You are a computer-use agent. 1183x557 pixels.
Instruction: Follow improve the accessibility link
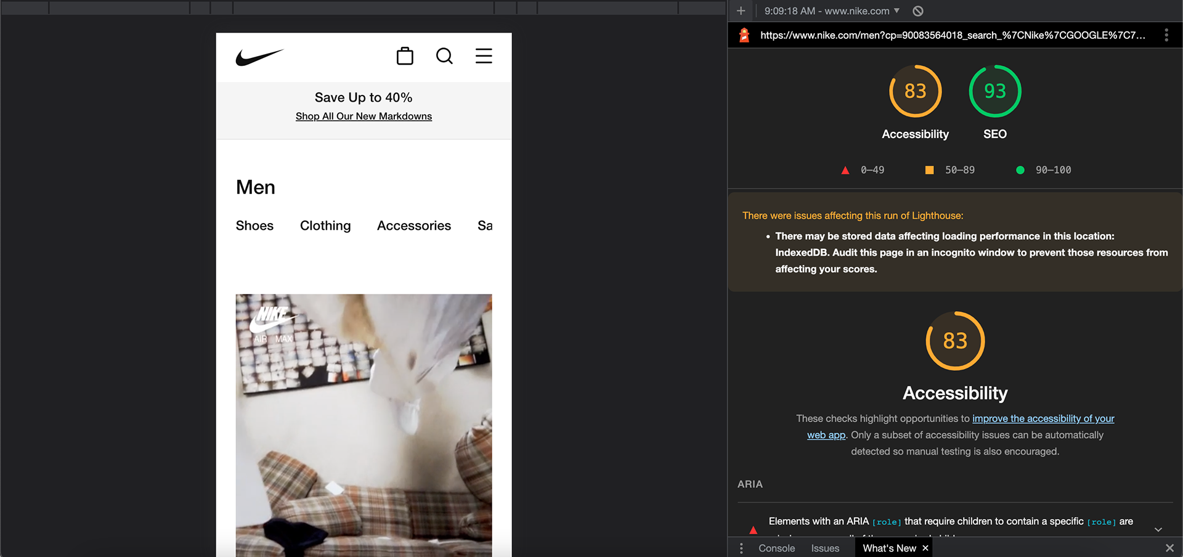[x=1043, y=418]
